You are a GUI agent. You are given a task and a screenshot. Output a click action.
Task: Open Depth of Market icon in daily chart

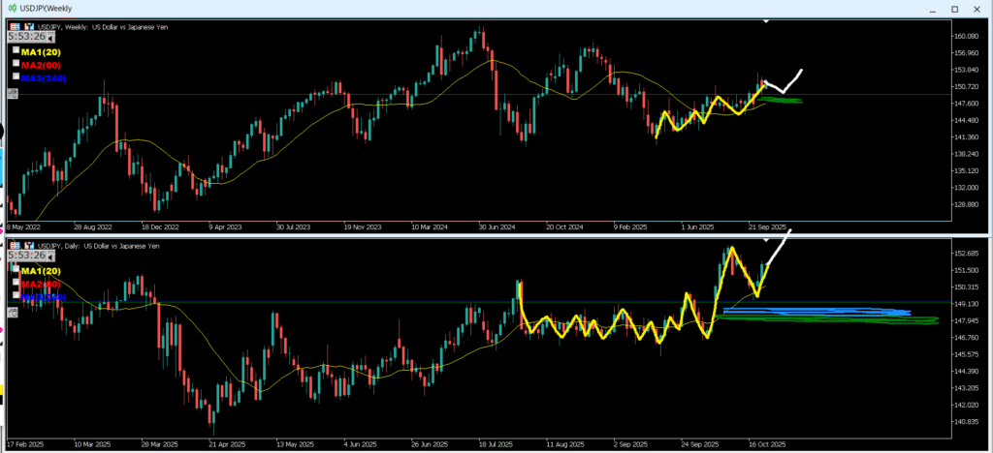28,244
